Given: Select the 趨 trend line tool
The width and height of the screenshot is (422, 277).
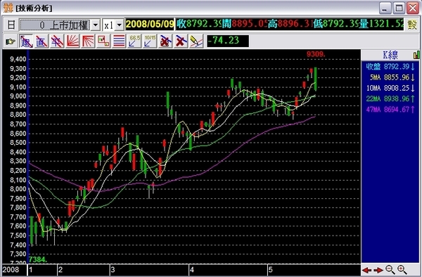Looking at the screenshot, I should tap(26, 41).
